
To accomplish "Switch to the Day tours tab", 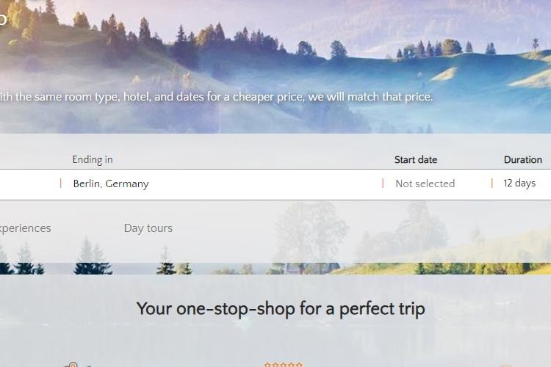I will (148, 228).
